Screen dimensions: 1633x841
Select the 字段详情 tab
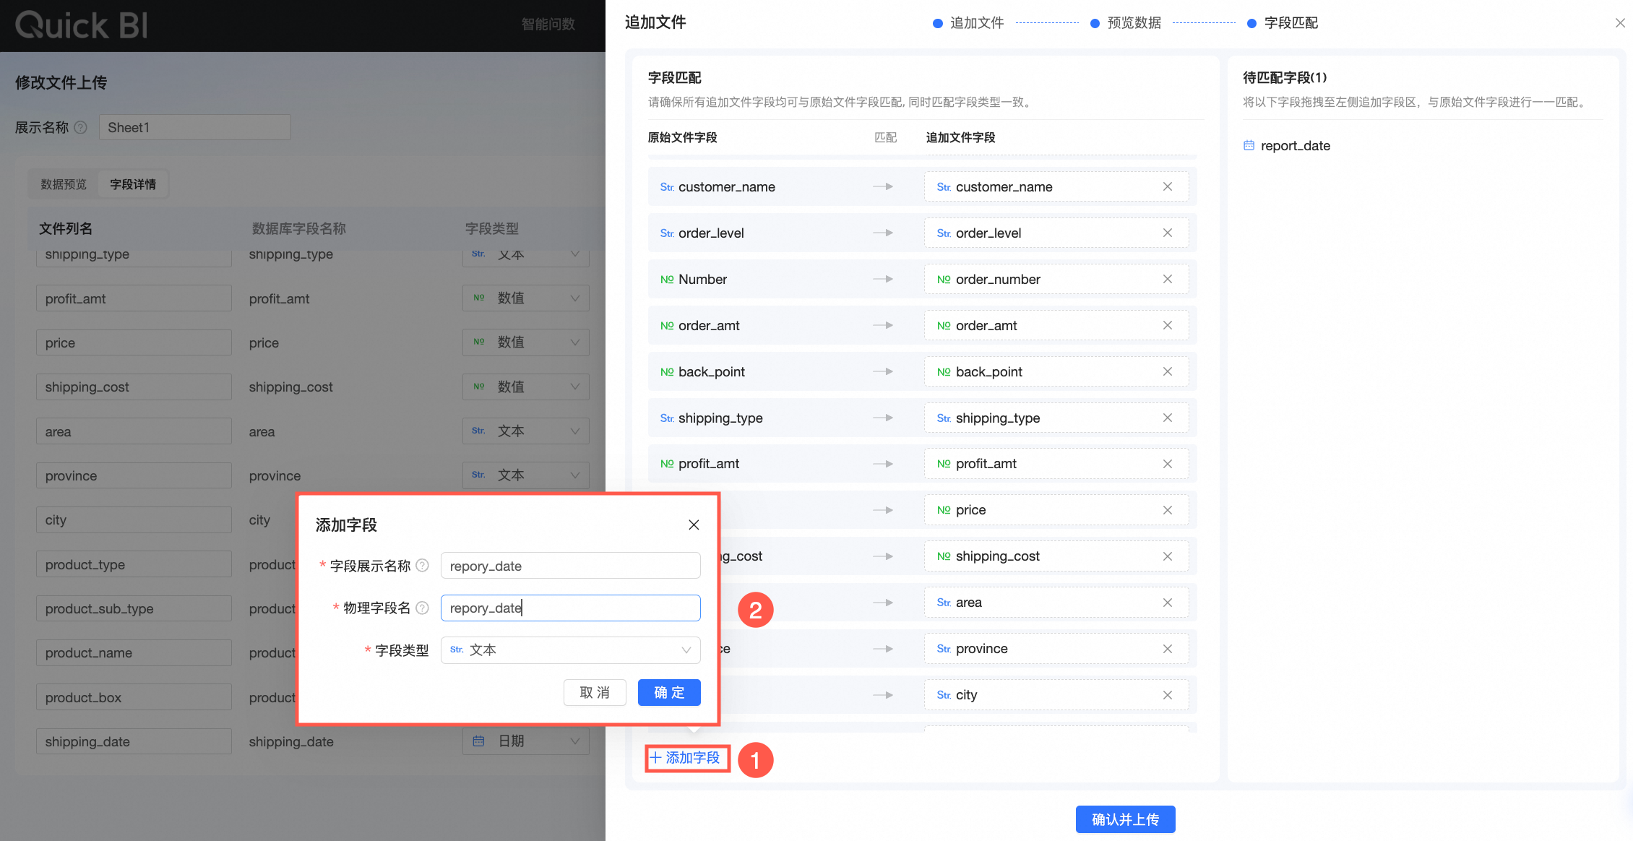[x=133, y=184]
